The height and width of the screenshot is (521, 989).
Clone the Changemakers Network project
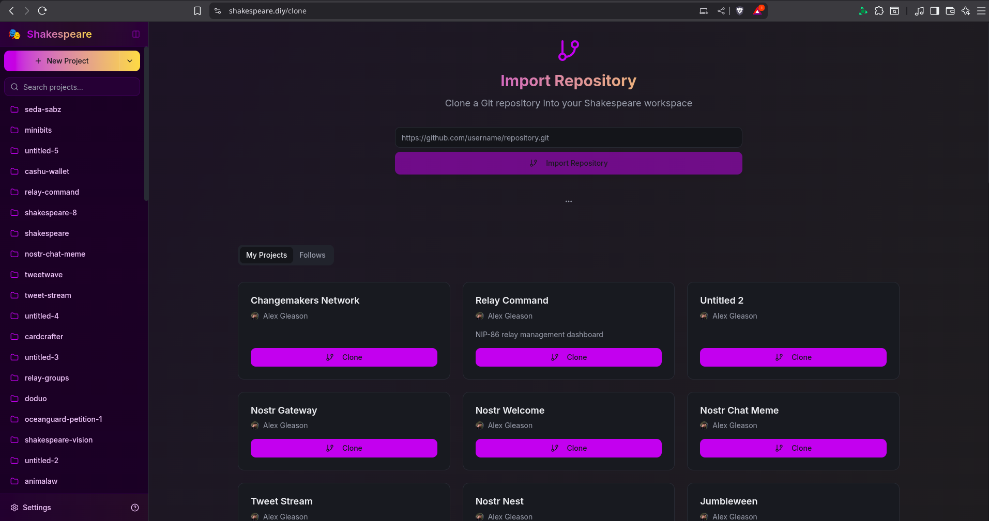click(344, 357)
